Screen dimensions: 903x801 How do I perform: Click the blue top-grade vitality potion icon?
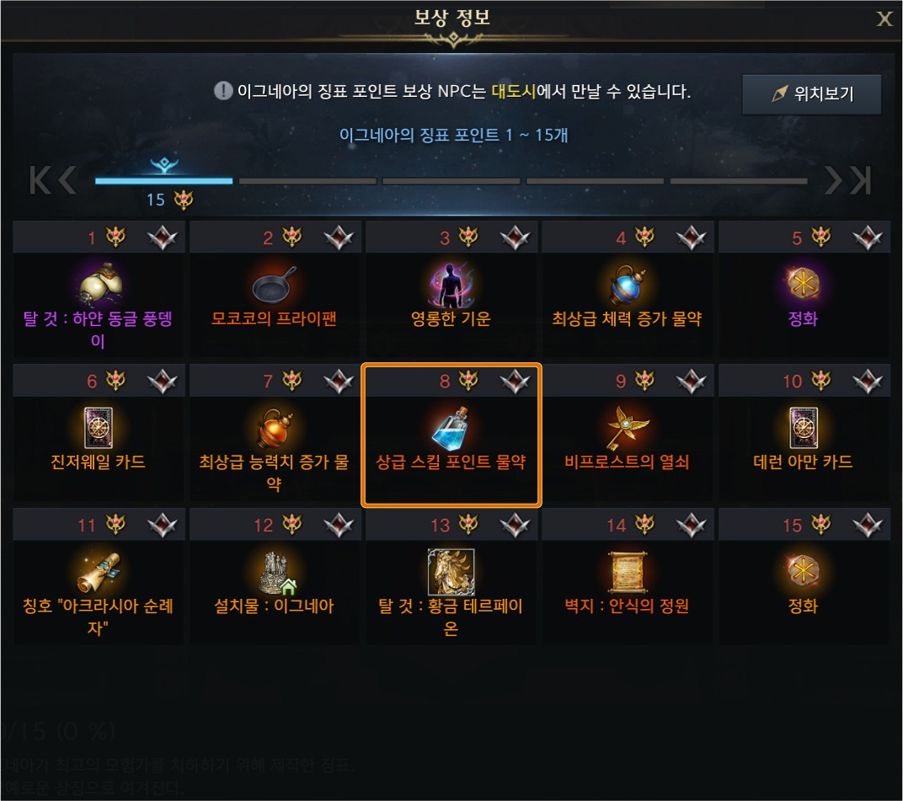628,285
